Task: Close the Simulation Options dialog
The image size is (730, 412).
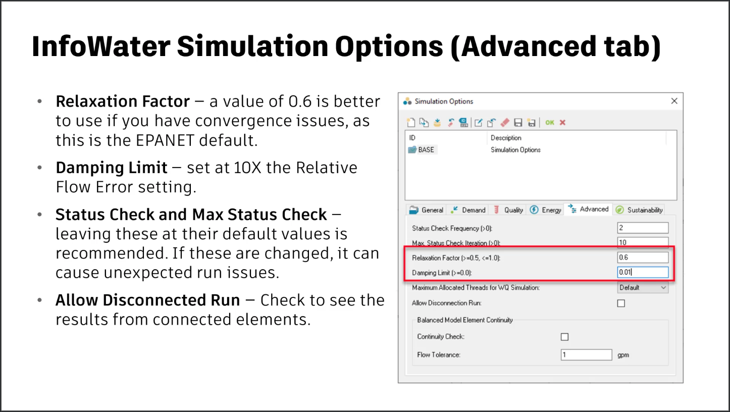Action: (x=674, y=101)
